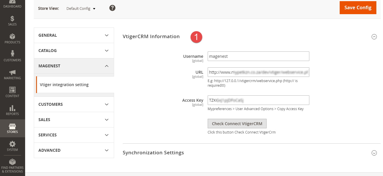
Task: Click Find Partners & Extensions icon
Action: pos(12,165)
